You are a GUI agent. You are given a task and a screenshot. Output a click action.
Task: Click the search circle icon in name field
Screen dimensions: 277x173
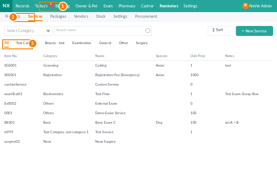click(148, 31)
